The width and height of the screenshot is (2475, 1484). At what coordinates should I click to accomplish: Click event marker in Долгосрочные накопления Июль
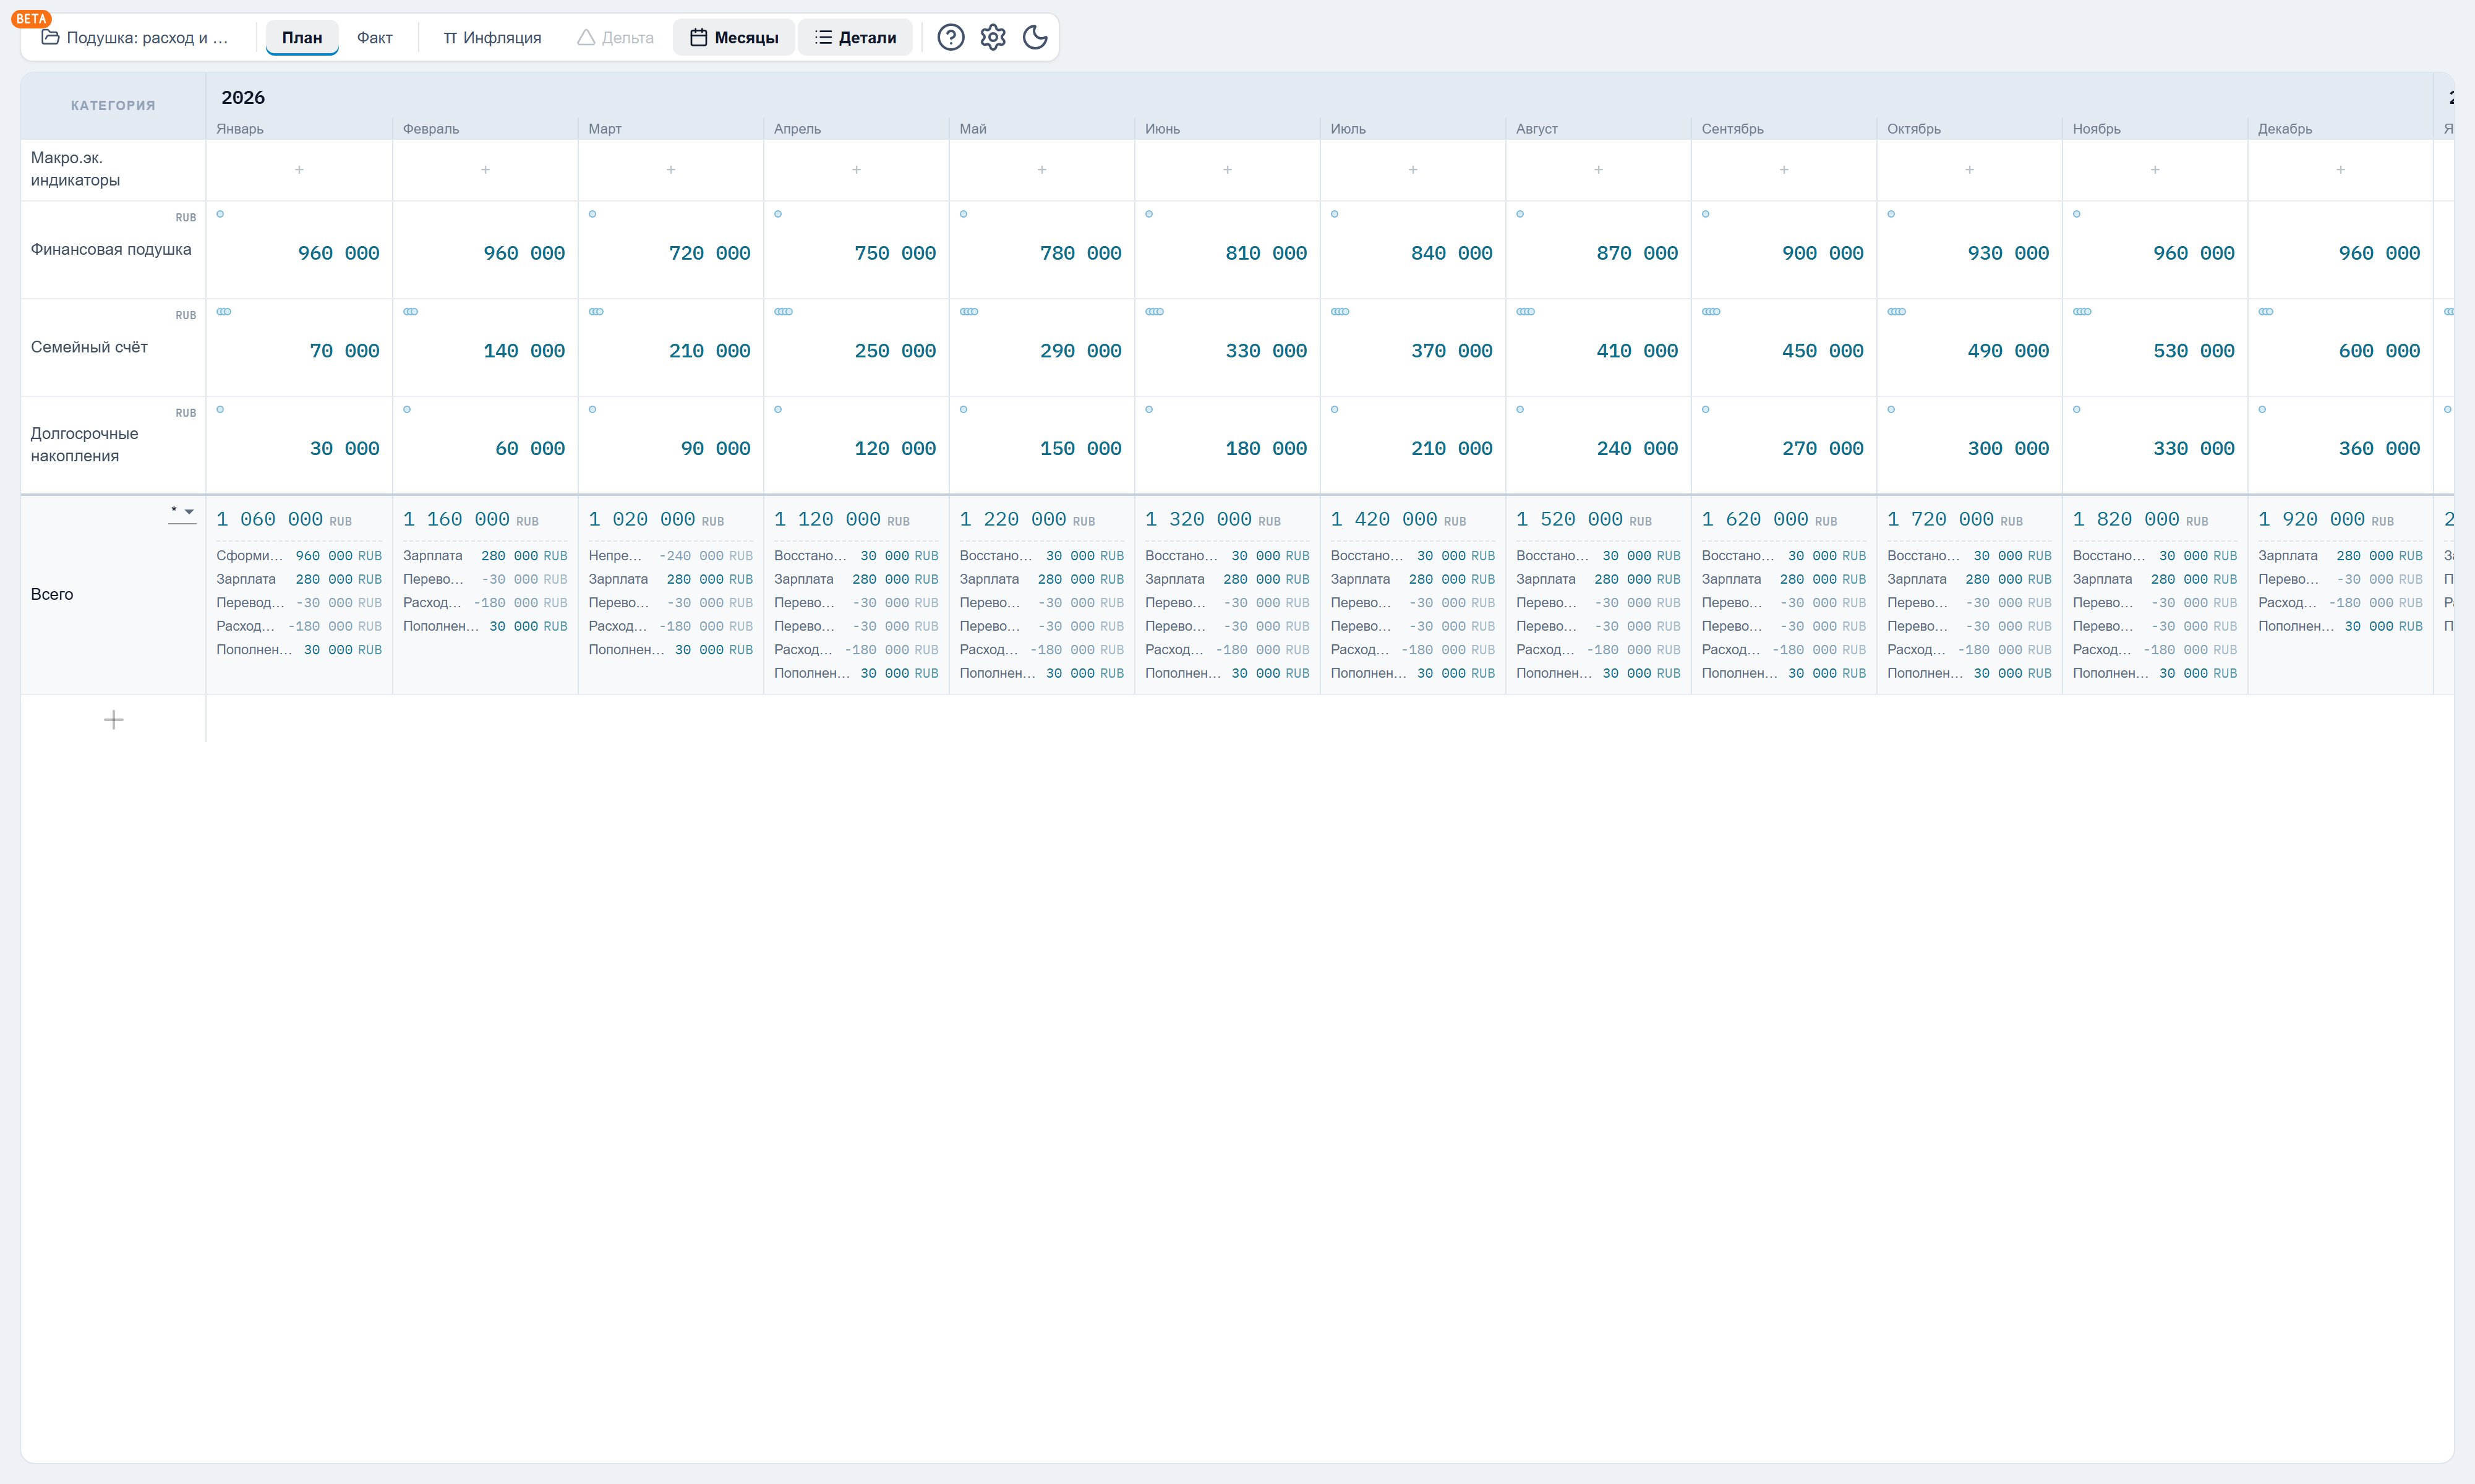pos(1334,409)
